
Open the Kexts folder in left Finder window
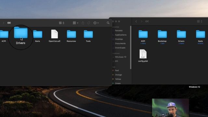point(38,34)
